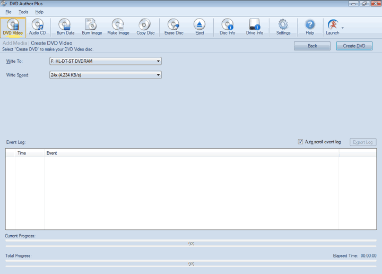Launch the Copy Disc function
Viewport: 382px width, 274px height.
[145, 27]
